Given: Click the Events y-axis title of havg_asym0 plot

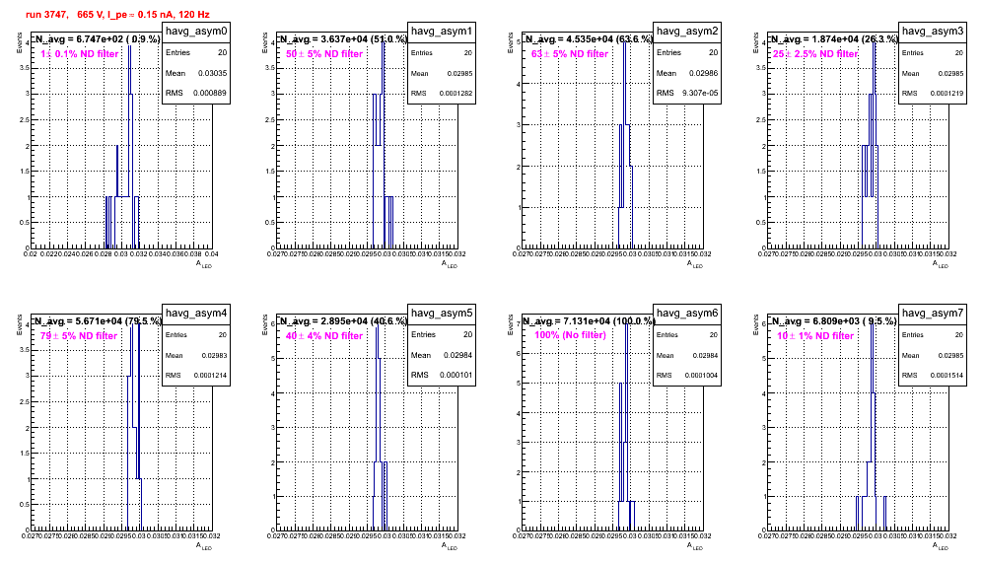Looking at the screenshot, I should pyautogui.click(x=20, y=42).
